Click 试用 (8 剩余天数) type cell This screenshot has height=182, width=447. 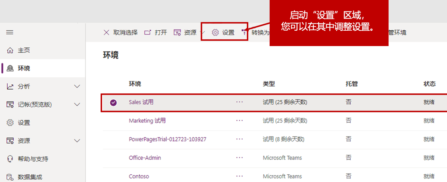(x=284, y=139)
